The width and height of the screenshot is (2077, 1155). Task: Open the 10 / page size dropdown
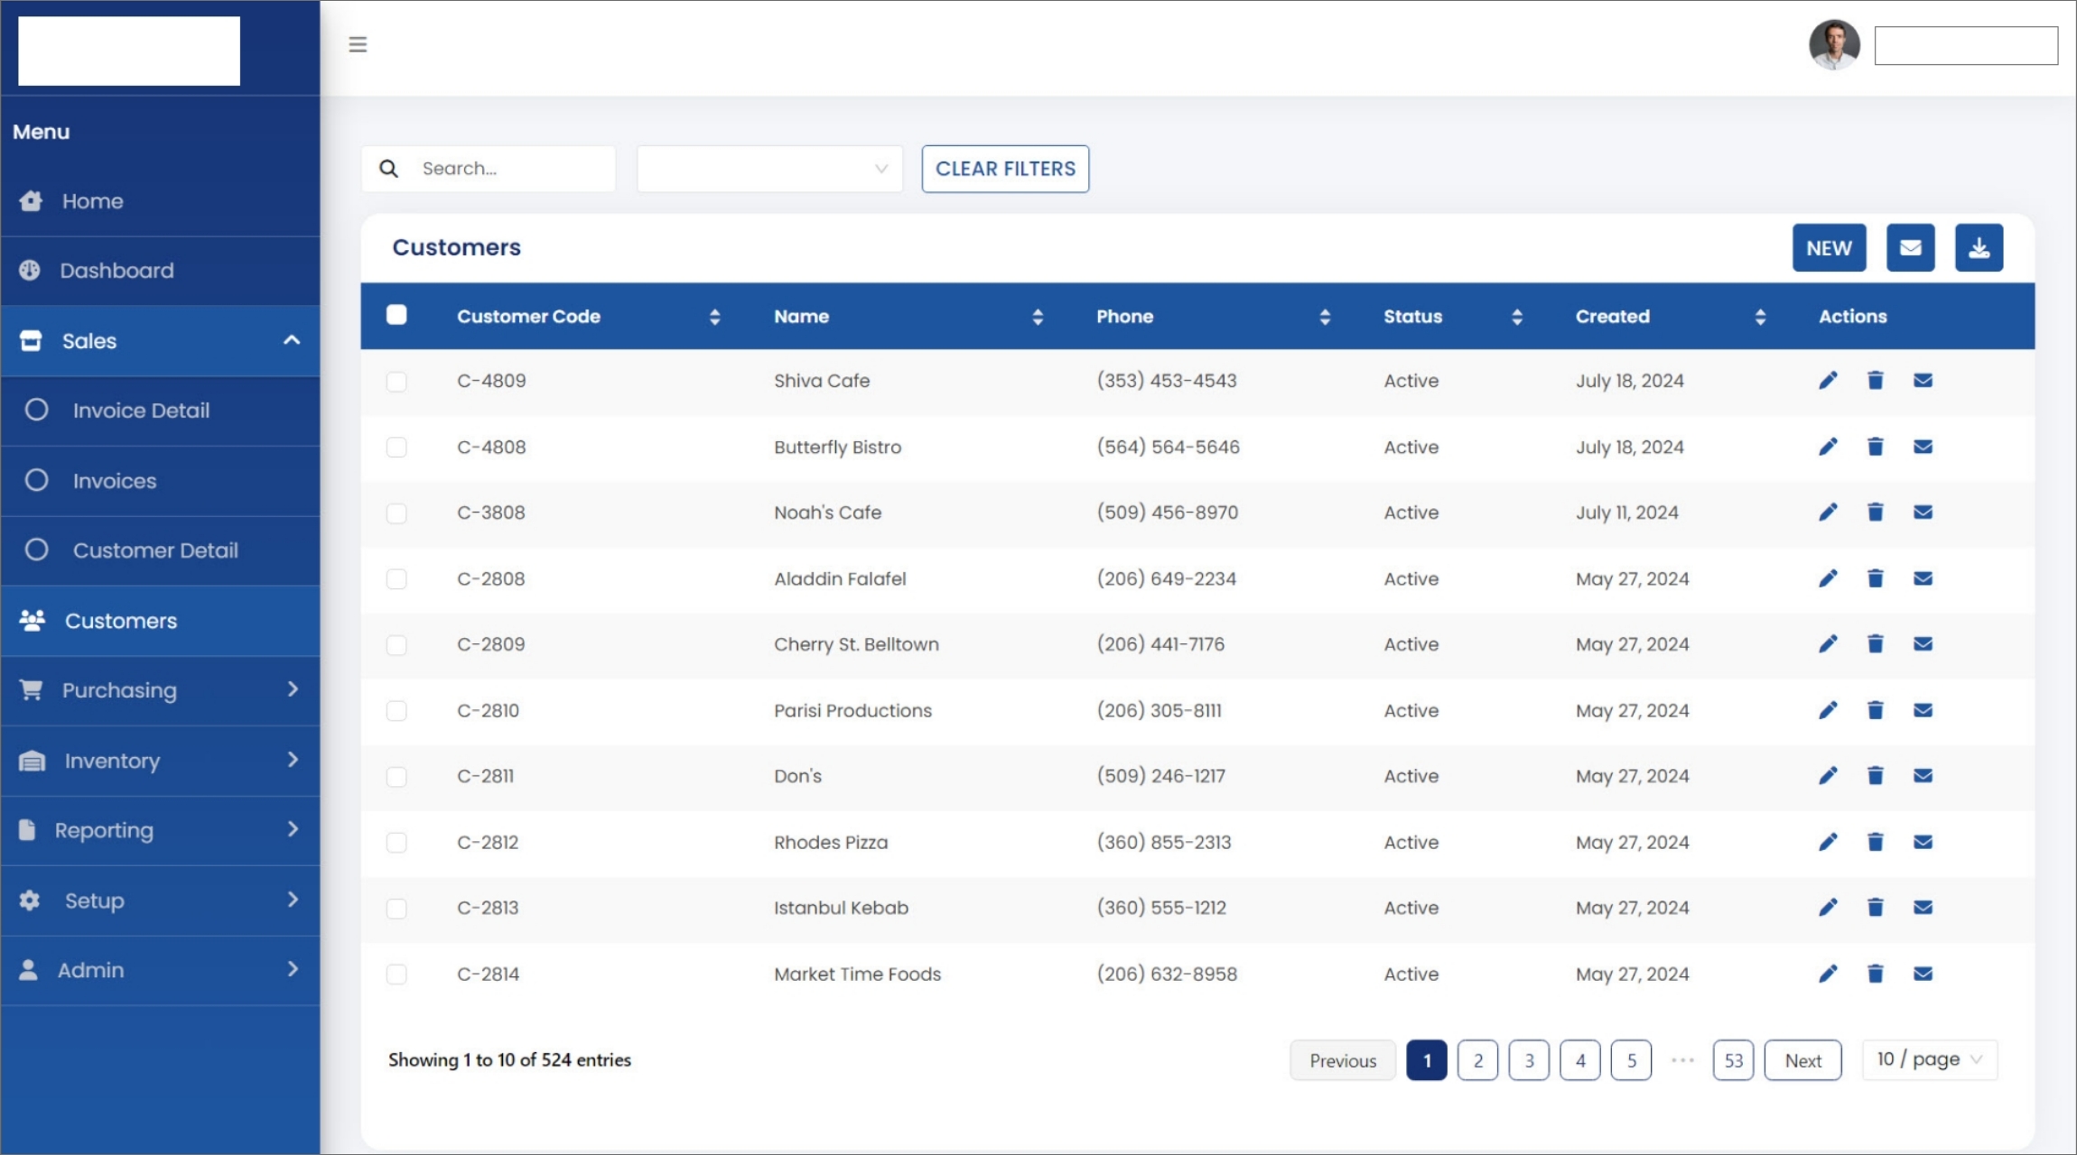(x=1930, y=1059)
